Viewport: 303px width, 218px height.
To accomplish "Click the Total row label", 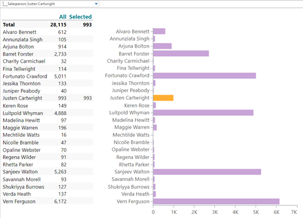I will pos(9,25).
